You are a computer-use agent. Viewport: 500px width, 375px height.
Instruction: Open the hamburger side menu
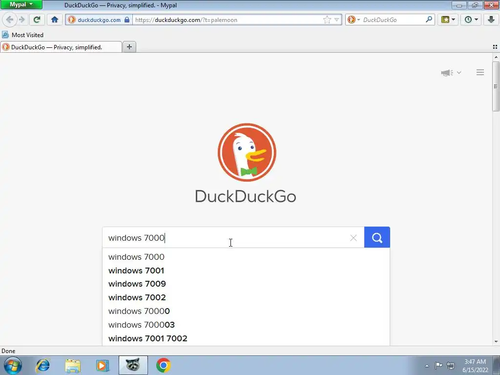(x=480, y=72)
